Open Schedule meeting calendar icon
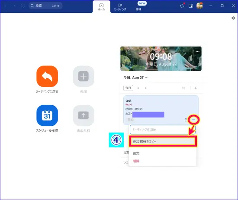 47,116
